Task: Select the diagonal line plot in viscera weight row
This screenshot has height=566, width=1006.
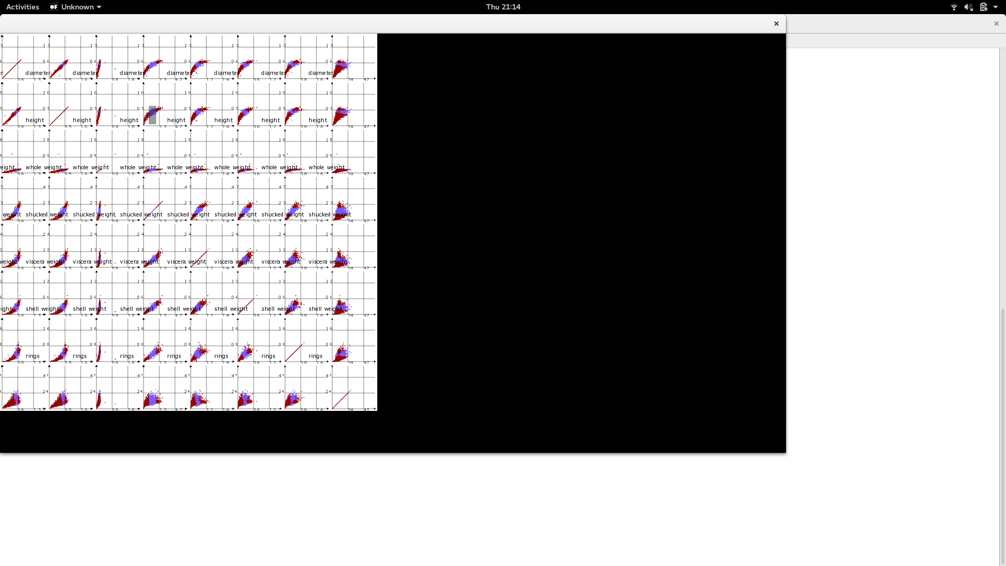Action: (x=199, y=258)
